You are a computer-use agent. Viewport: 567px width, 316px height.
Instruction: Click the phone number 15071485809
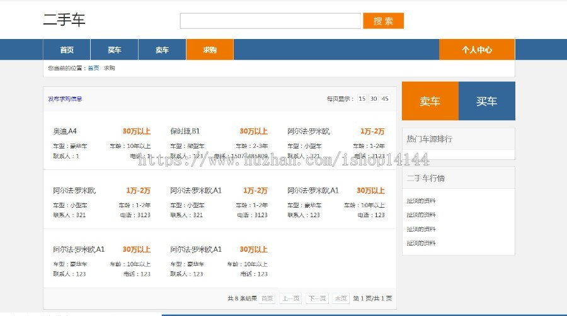[x=249, y=156]
